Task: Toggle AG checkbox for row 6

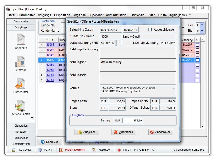Action: coord(197,70)
